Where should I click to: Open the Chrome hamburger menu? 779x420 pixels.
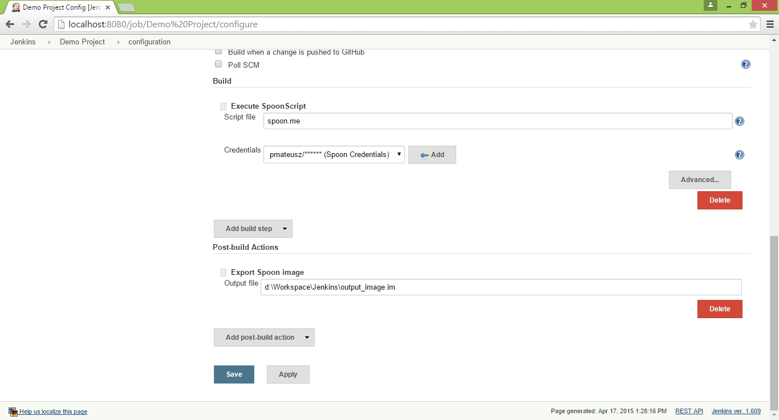point(770,24)
